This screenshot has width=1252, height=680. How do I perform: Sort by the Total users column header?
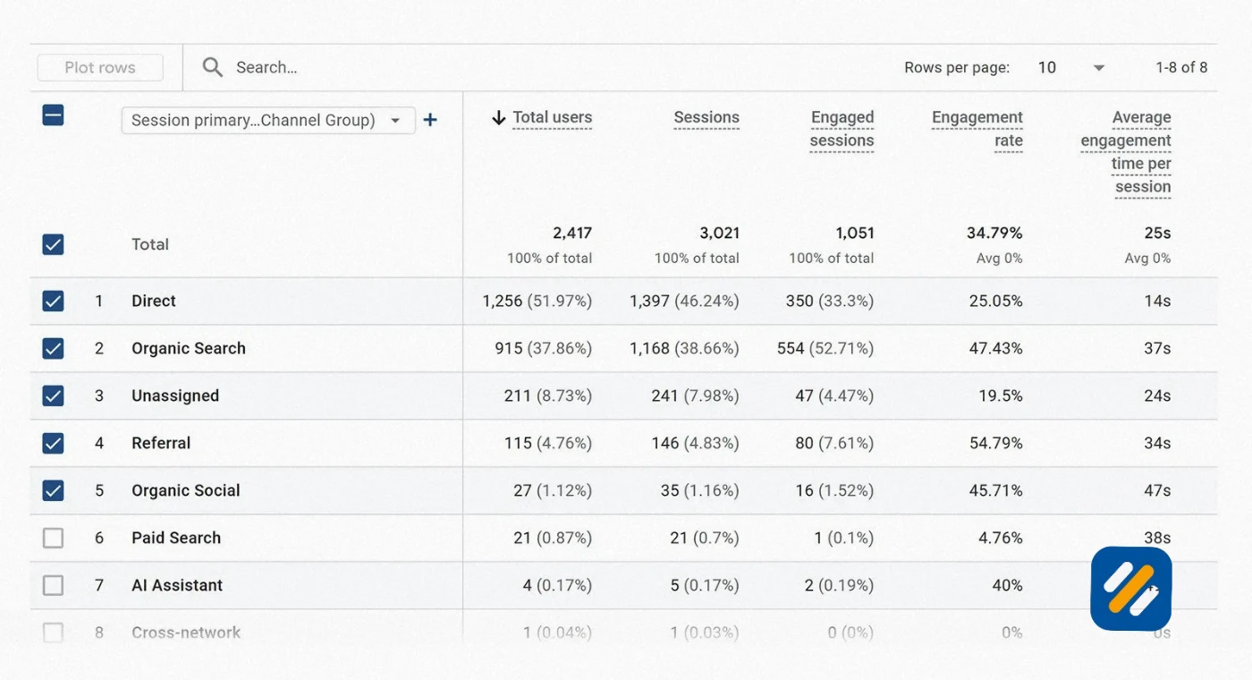(552, 117)
